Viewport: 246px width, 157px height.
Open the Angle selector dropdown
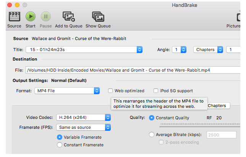coord(179,50)
